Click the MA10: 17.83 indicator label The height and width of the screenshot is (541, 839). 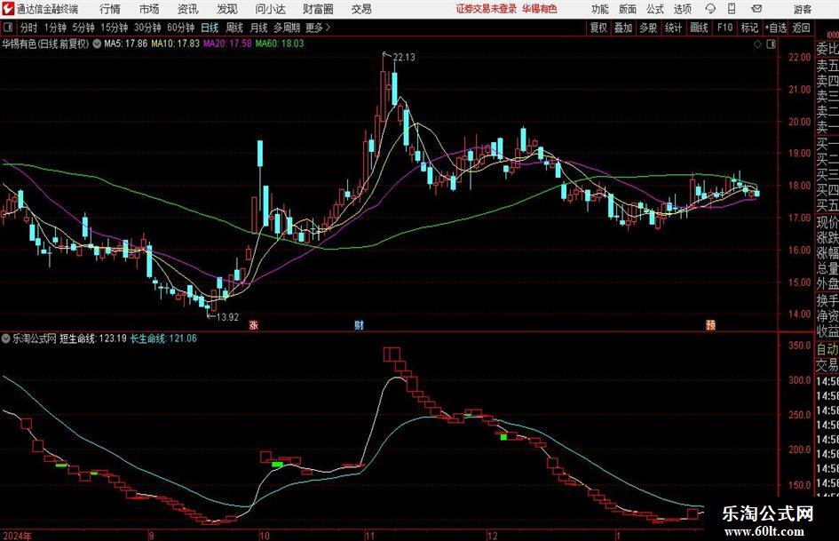(x=175, y=44)
